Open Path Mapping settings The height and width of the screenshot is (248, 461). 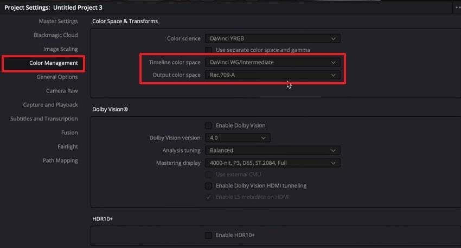(x=60, y=160)
